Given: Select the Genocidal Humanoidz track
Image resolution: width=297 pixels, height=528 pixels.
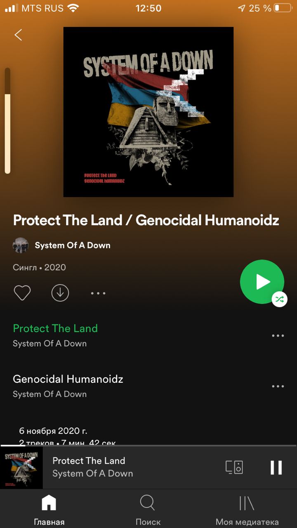Looking at the screenshot, I should (x=68, y=379).
